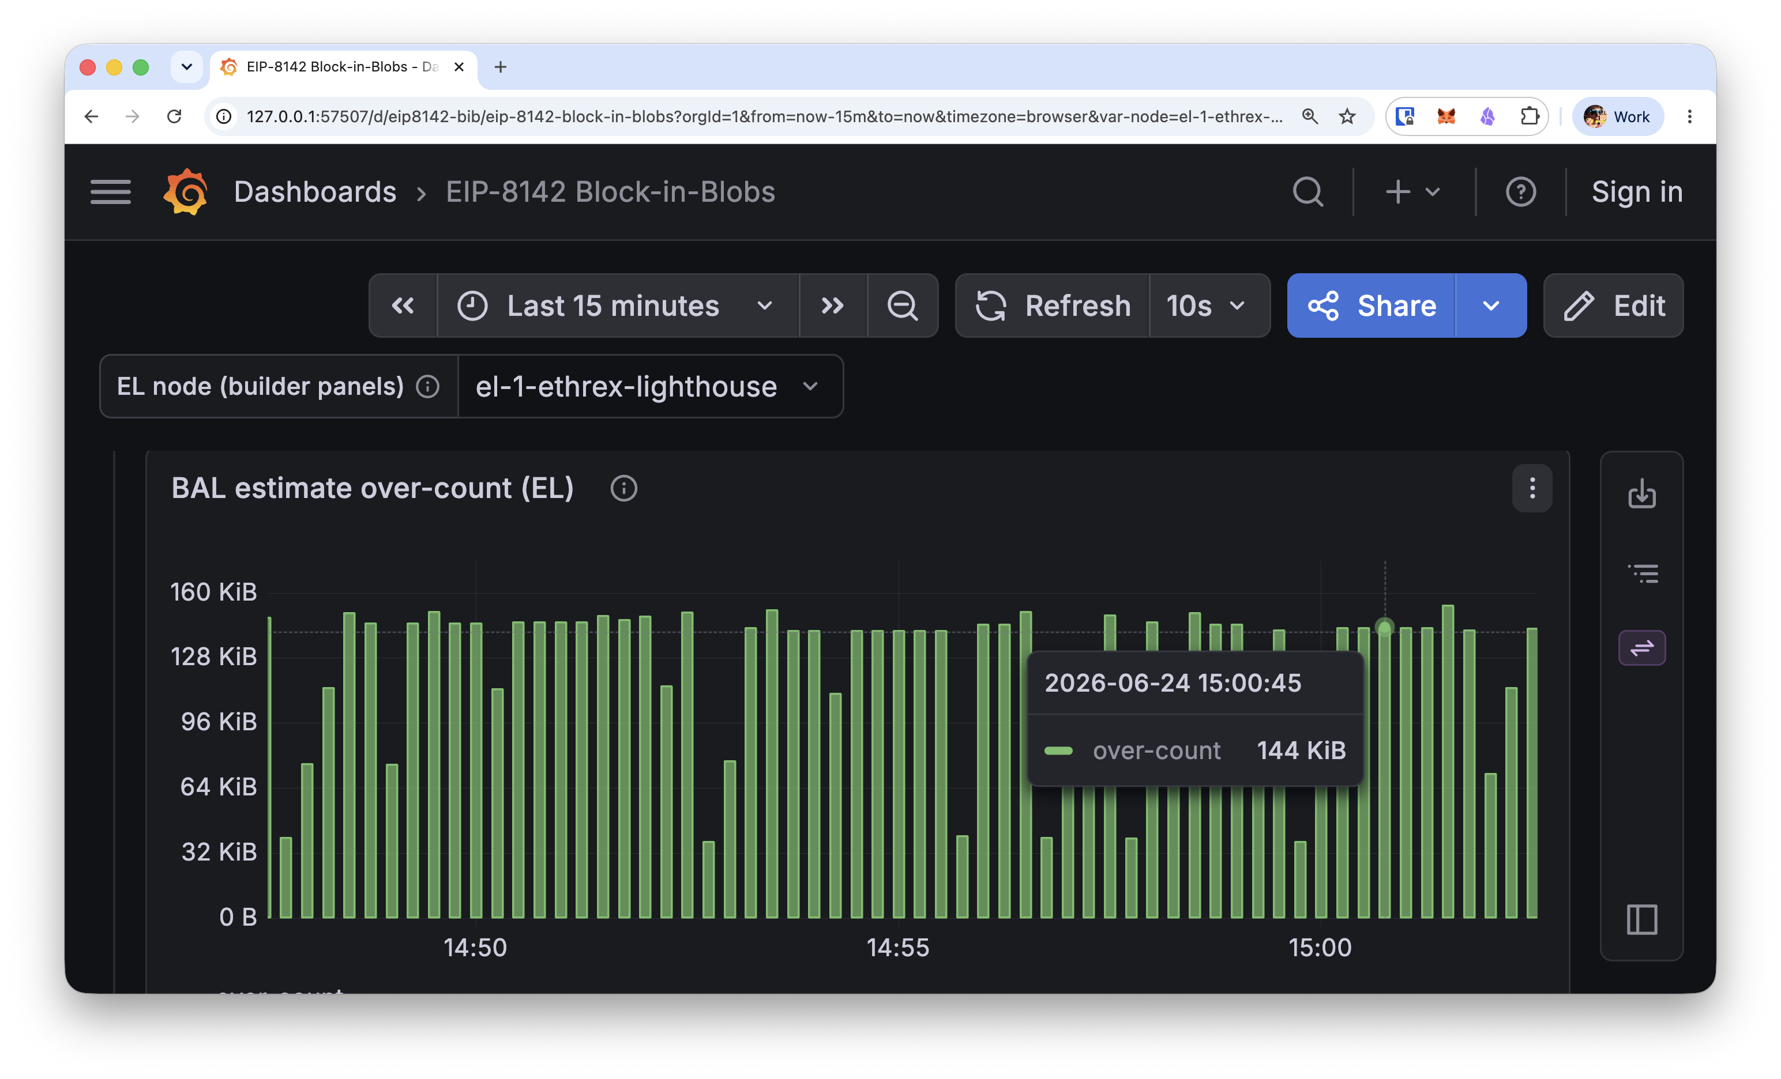The image size is (1781, 1079).
Task: Open browser zoom magnifier icon in address bar
Action: coord(1310,116)
